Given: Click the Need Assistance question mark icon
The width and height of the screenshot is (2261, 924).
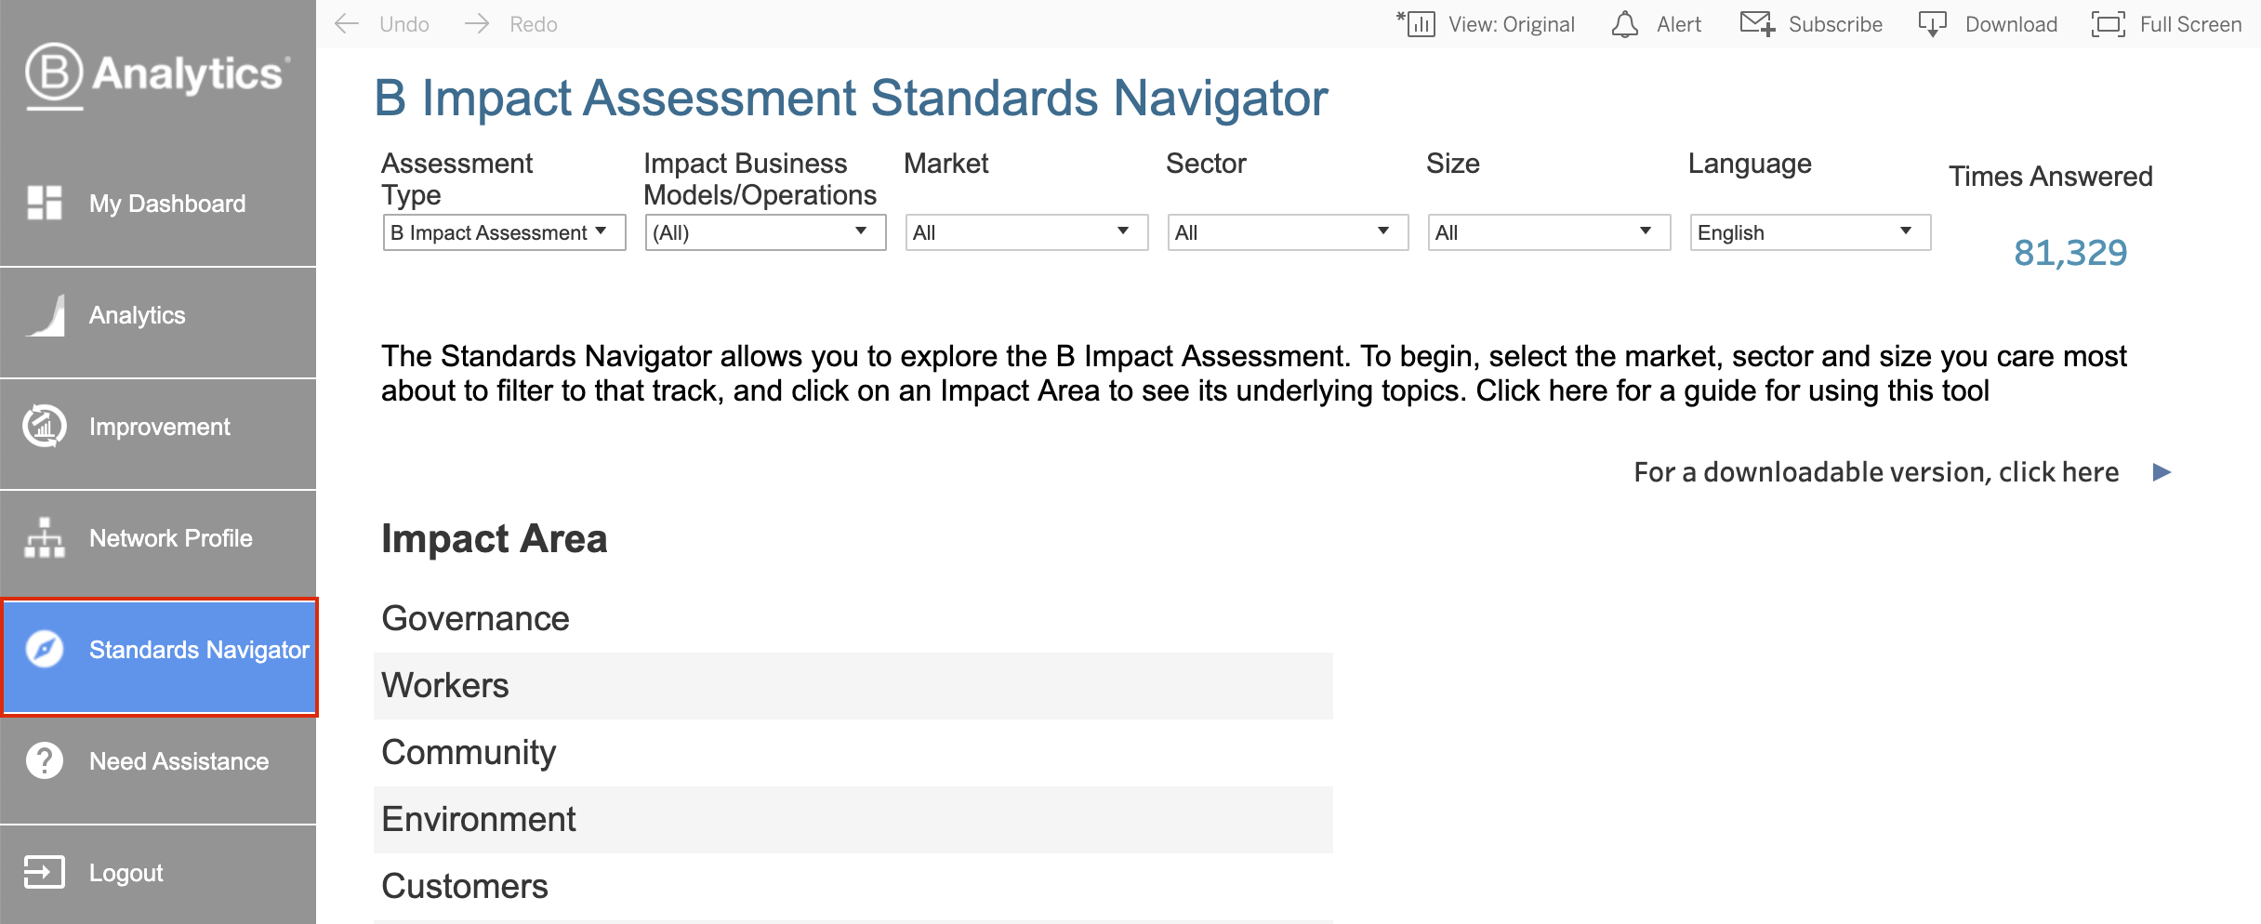Looking at the screenshot, I should tap(45, 761).
